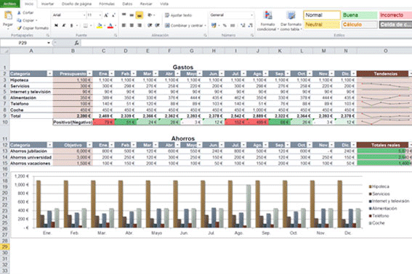Open Formato condicional menu
Screen dimensions: 412x274
tap(267, 21)
